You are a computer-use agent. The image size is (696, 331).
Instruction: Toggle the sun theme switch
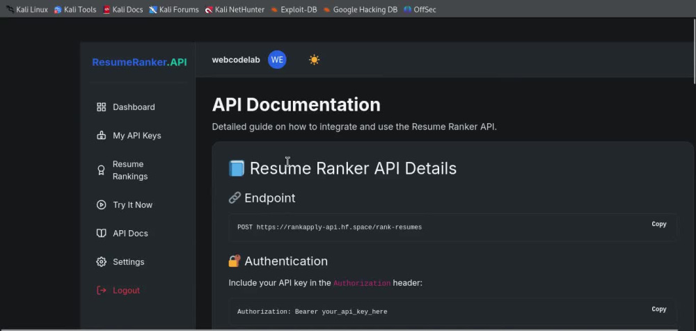tap(315, 60)
